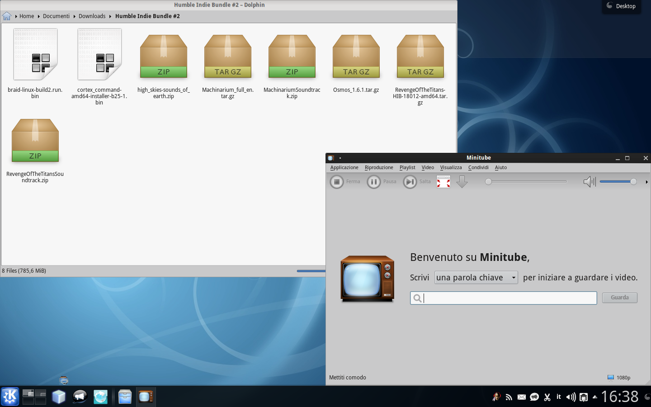Click the mail envelope tray icon
Screen dimensions: 651x407
pyautogui.click(x=521, y=397)
